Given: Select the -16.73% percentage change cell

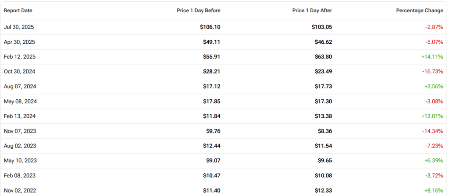Looking at the screenshot, I should (432, 72).
